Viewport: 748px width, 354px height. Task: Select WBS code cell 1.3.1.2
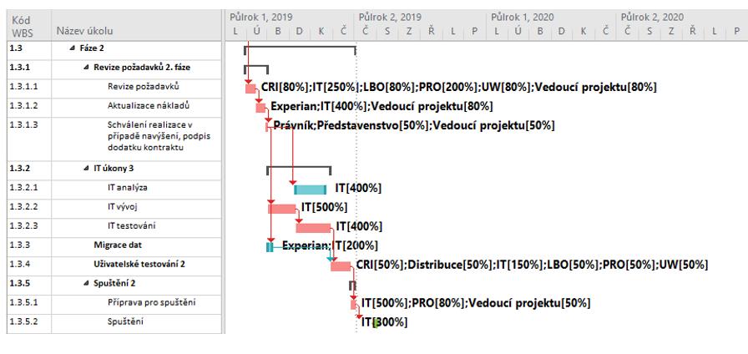[x=29, y=106]
